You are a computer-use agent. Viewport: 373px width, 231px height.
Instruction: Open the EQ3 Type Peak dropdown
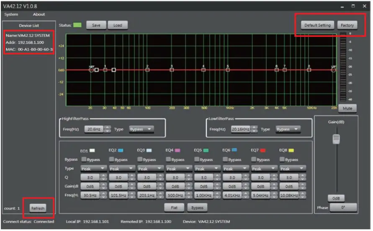point(150,169)
